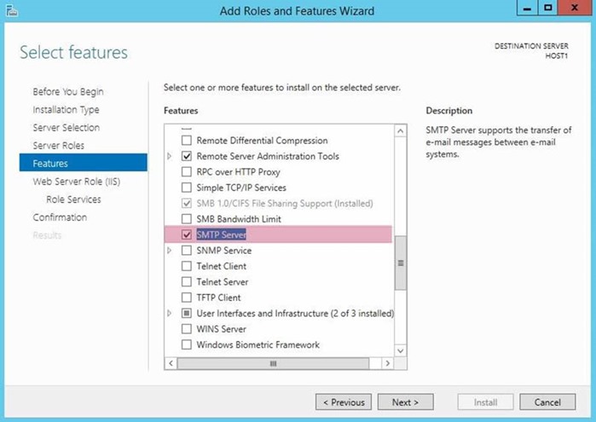
Task: Maximize the wizard window
Action: pos(547,8)
